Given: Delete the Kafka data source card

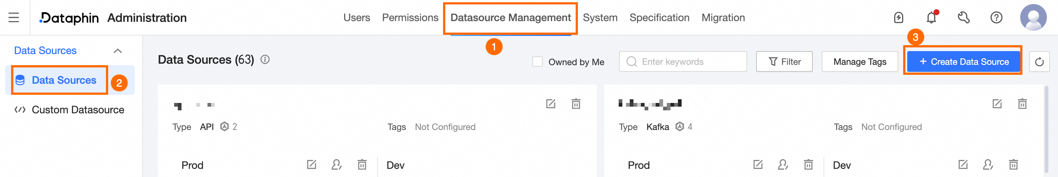Looking at the screenshot, I should [1022, 103].
